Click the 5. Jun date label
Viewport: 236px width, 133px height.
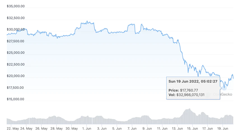point(117,129)
